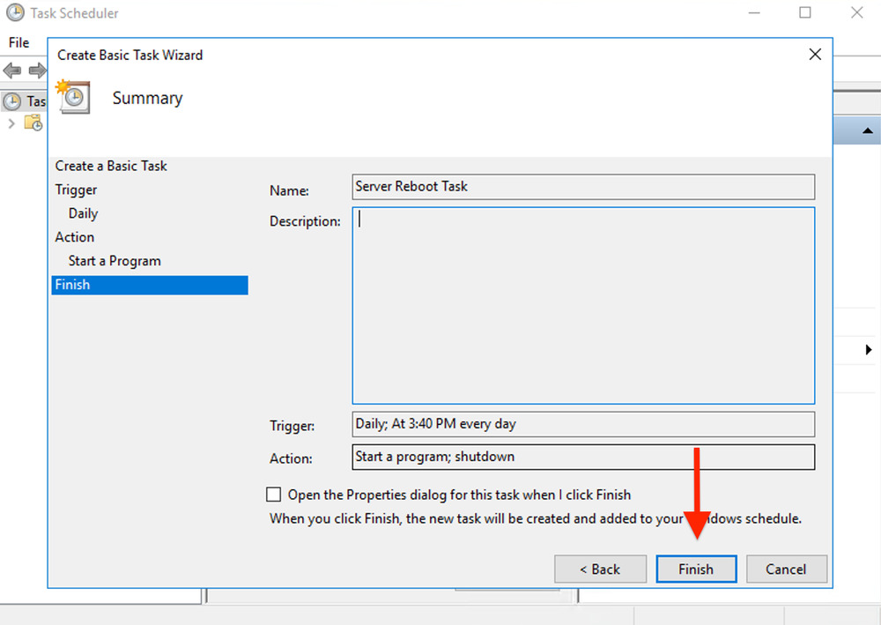Viewport: 881px width, 625px height.
Task: Click the Back button
Action: [600, 569]
